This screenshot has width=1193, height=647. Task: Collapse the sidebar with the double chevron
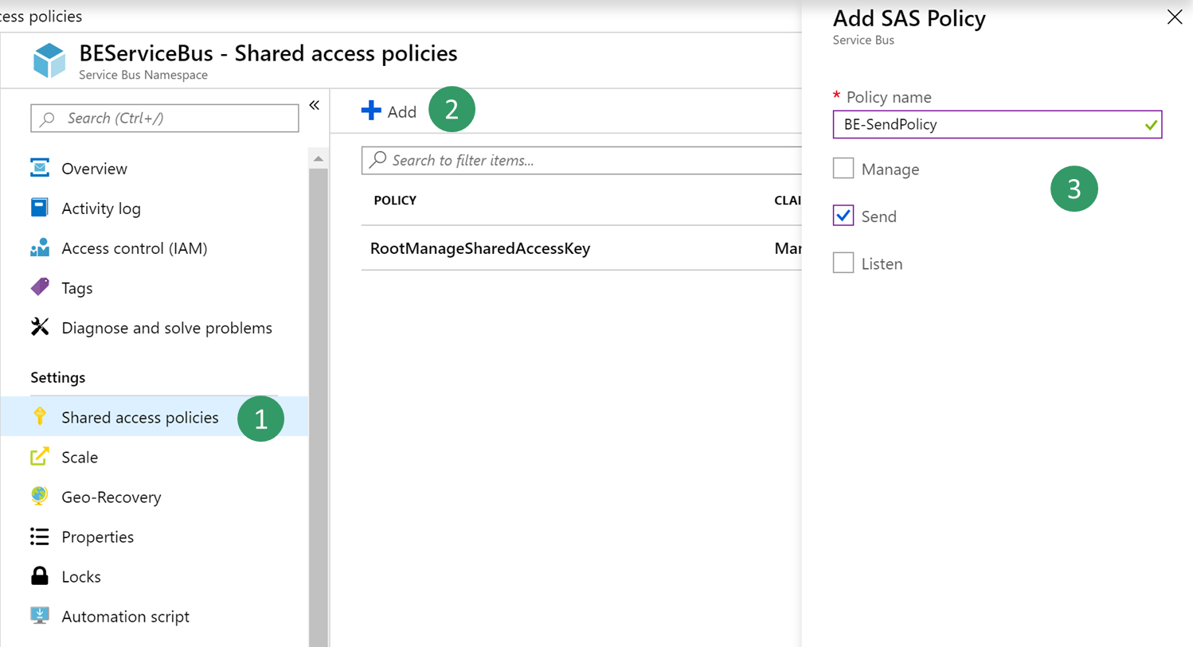tap(315, 105)
